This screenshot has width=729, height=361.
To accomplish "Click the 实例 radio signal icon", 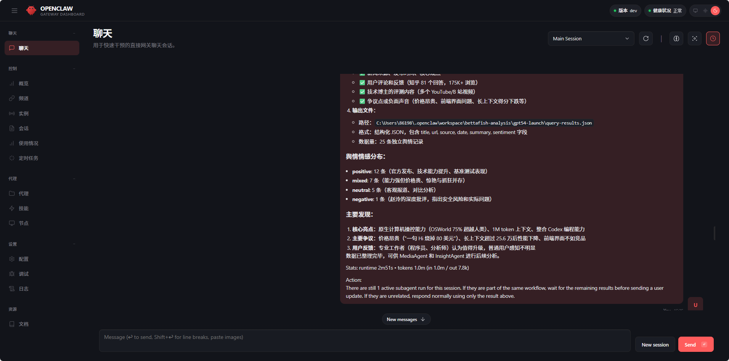I will [x=12, y=113].
